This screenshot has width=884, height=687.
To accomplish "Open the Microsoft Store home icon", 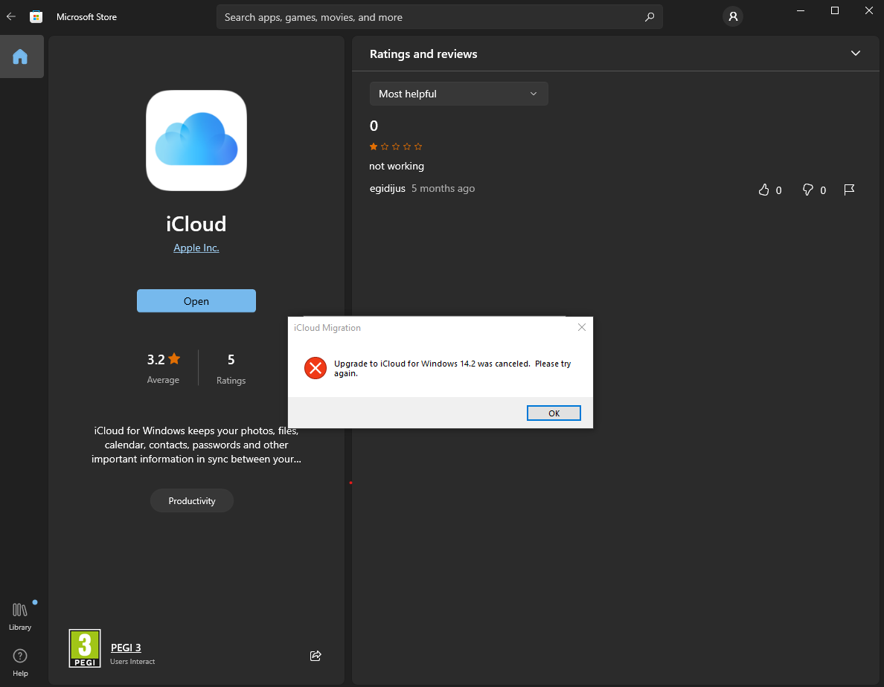I will coord(36,16).
